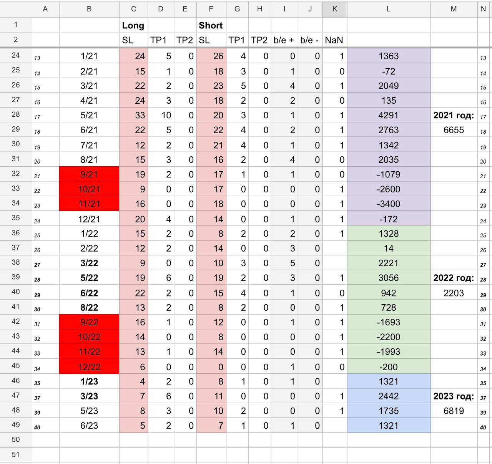Click the 6819 yearly total cell
This screenshot has height=464, width=492.
click(x=454, y=411)
